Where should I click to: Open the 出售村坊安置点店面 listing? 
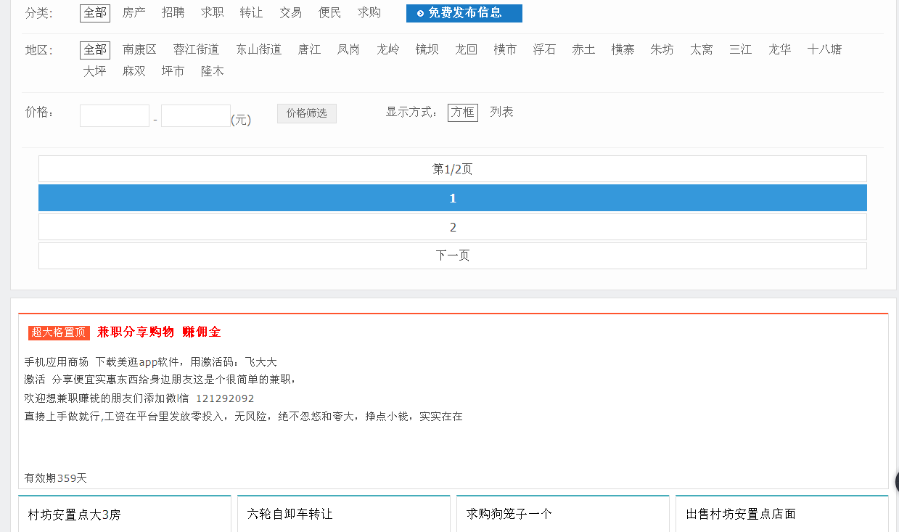point(741,514)
